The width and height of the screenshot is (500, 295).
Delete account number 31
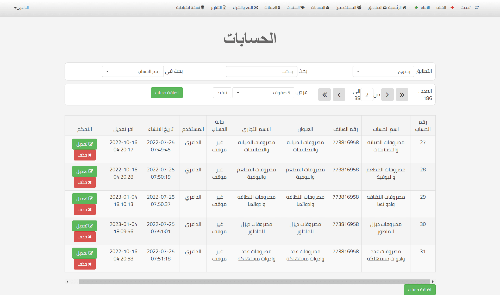coord(85,264)
